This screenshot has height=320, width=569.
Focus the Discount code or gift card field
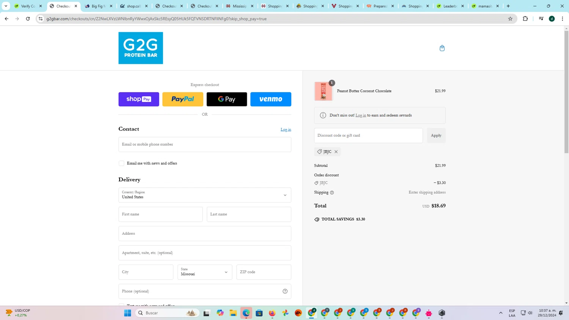coord(368,135)
